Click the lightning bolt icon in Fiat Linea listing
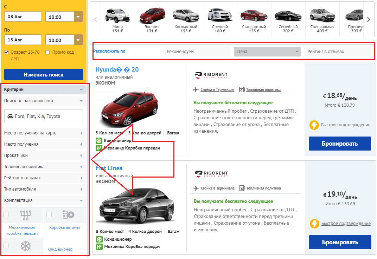Screen dimensions: 377x259 click(314, 224)
